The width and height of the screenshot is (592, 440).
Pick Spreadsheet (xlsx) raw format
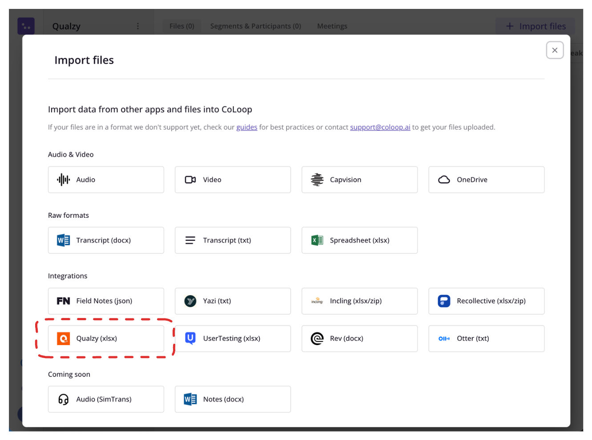(359, 240)
